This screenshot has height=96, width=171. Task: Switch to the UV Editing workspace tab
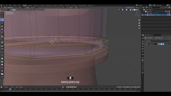click(x=42, y=5)
